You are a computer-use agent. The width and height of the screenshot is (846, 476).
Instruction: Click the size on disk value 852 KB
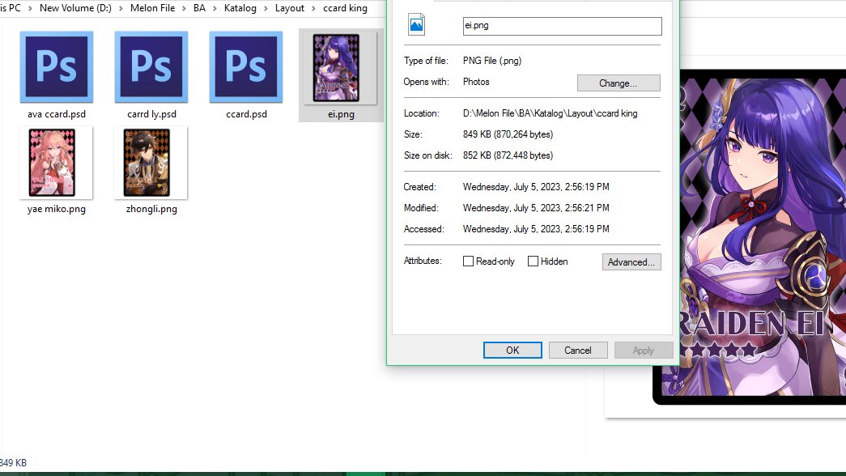508,155
